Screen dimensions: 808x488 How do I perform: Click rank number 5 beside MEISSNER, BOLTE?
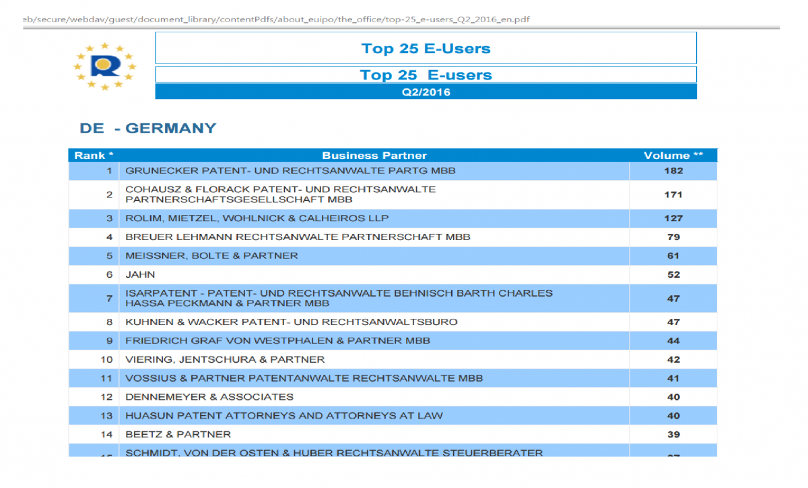tap(109, 255)
